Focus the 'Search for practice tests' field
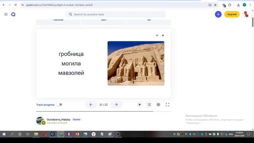Screen dimensions: 254x143 pos(115,14)
